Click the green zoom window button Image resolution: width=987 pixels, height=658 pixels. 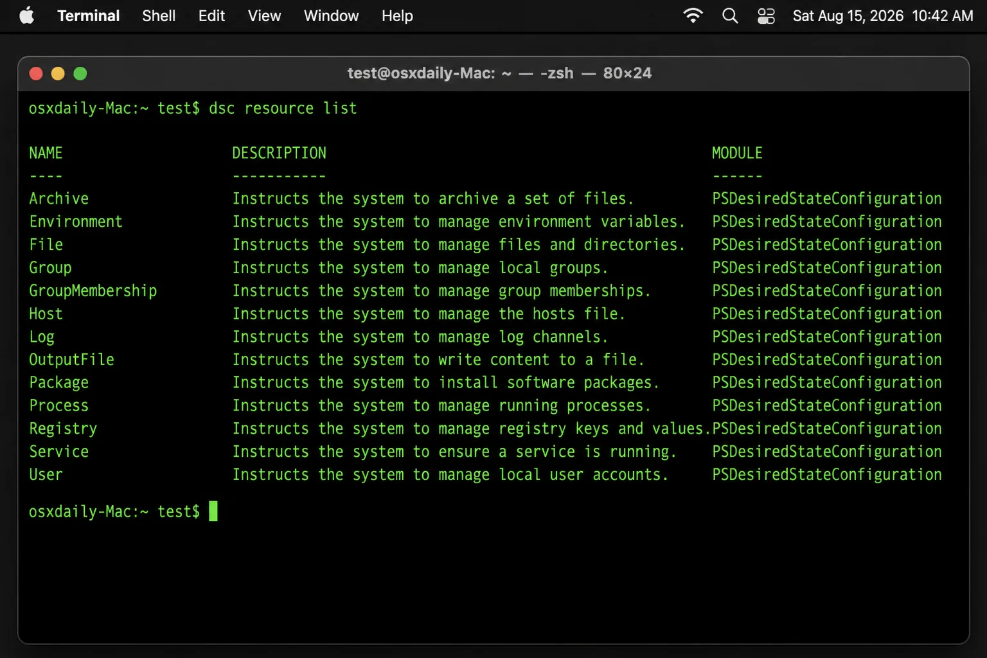[x=80, y=74]
